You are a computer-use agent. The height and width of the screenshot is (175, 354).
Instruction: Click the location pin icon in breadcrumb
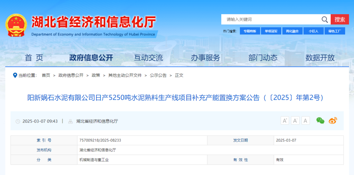[x=15, y=75]
